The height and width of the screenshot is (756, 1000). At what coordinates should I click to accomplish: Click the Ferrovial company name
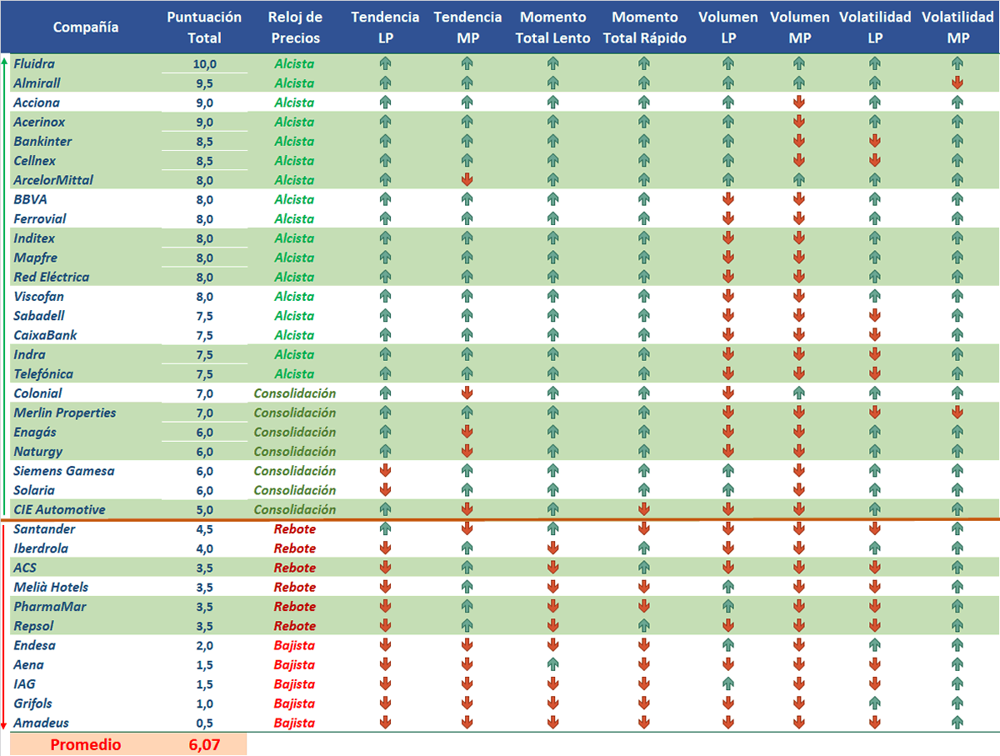pyautogui.click(x=40, y=218)
